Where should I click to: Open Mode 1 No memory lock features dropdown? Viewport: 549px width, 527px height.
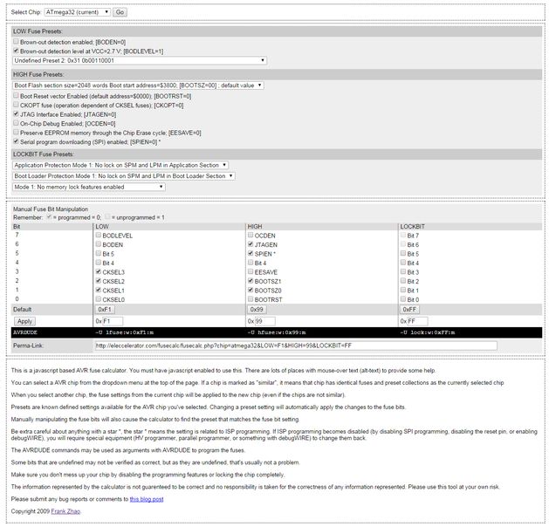(x=89, y=187)
